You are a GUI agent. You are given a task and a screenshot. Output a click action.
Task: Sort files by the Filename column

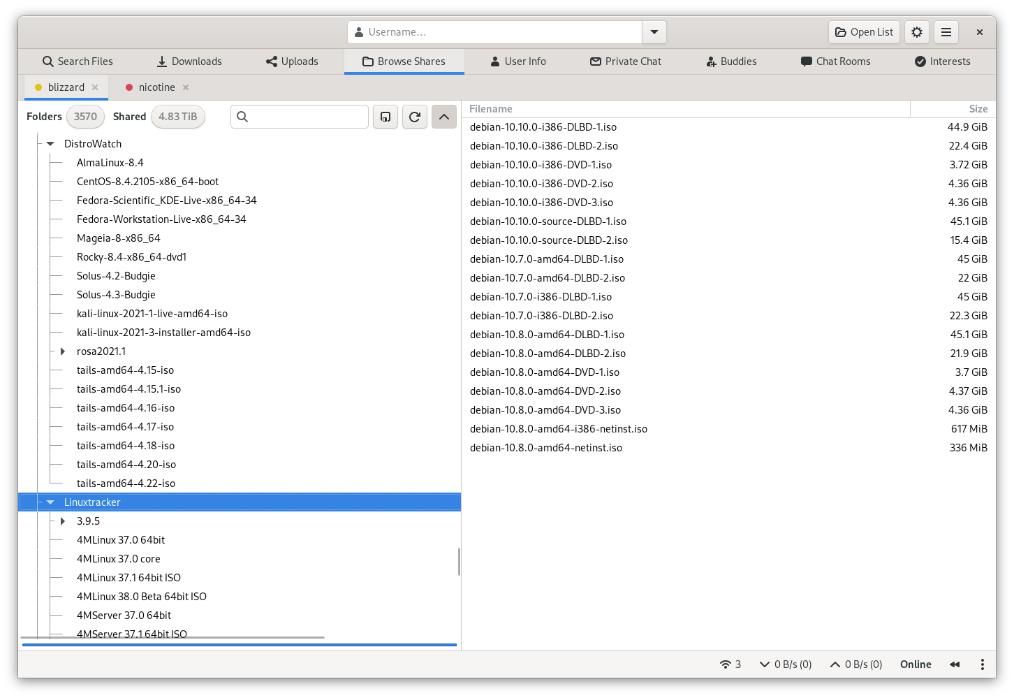click(x=686, y=109)
